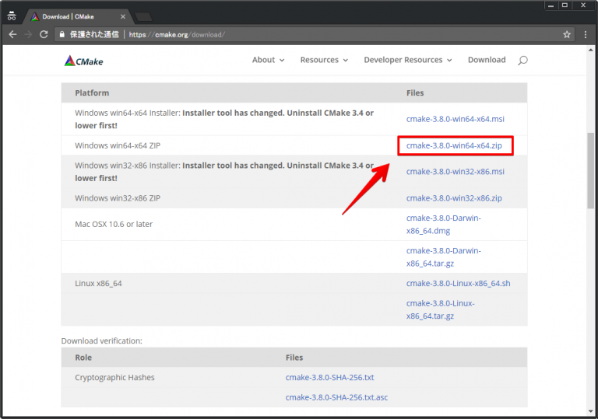The height and width of the screenshot is (419, 598).
Task: Click the CMake logo
Action: pos(83,61)
